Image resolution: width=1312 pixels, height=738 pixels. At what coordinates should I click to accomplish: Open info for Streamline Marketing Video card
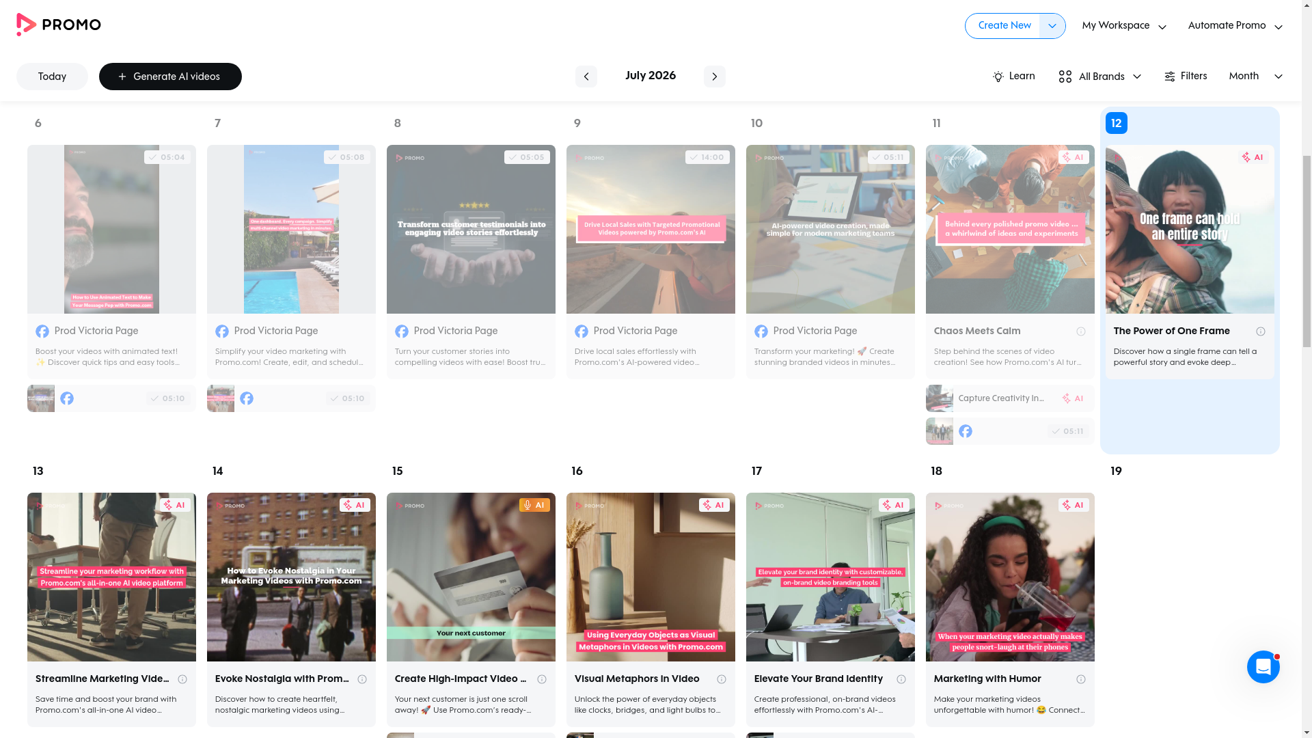click(x=182, y=679)
